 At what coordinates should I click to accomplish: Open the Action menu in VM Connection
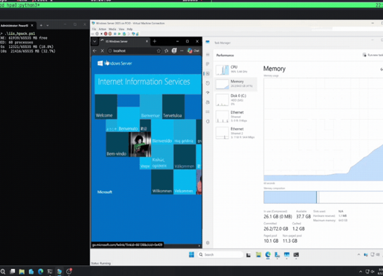[102, 29]
